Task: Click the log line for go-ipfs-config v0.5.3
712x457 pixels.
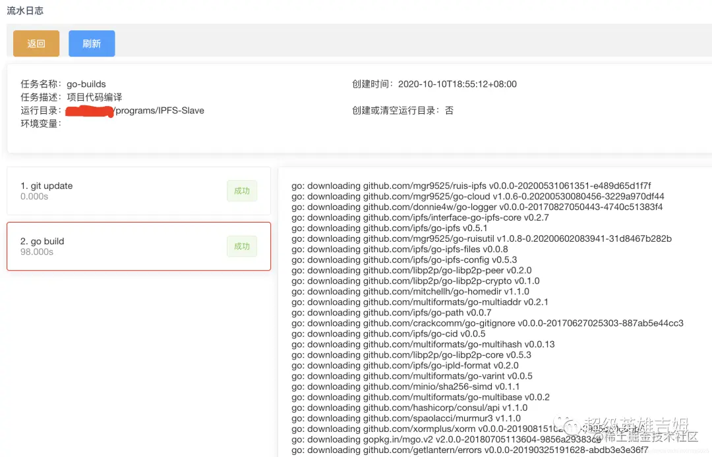Action: pyautogui.click(x=404, y=260)
